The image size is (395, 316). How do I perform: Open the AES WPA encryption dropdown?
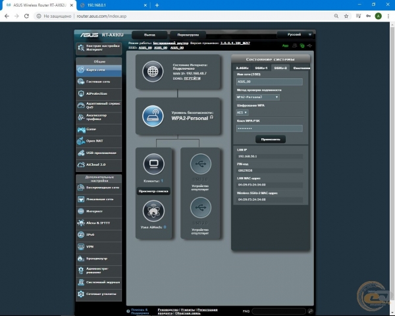point(242,113)
